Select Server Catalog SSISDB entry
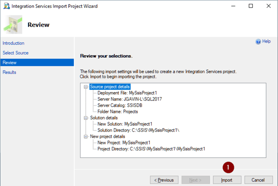This screenshot has height=186, width=278. coord(120,105)
